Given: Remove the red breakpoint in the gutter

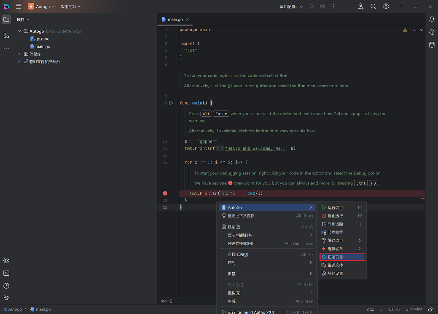Looking at the screenshot, I should point(165,193).
